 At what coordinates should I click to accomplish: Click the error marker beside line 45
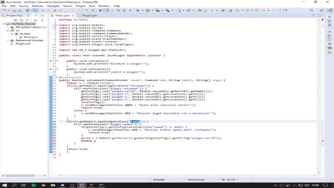coord(51,140)
